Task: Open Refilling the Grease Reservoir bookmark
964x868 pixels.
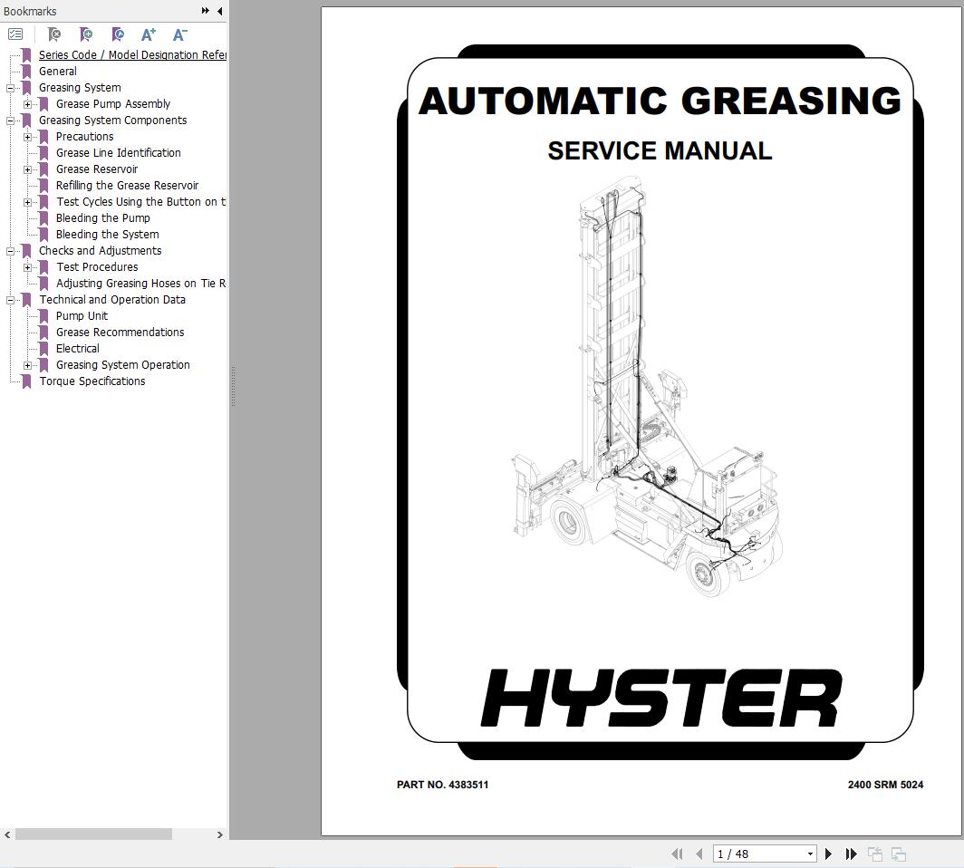Action: click(127, 185)
